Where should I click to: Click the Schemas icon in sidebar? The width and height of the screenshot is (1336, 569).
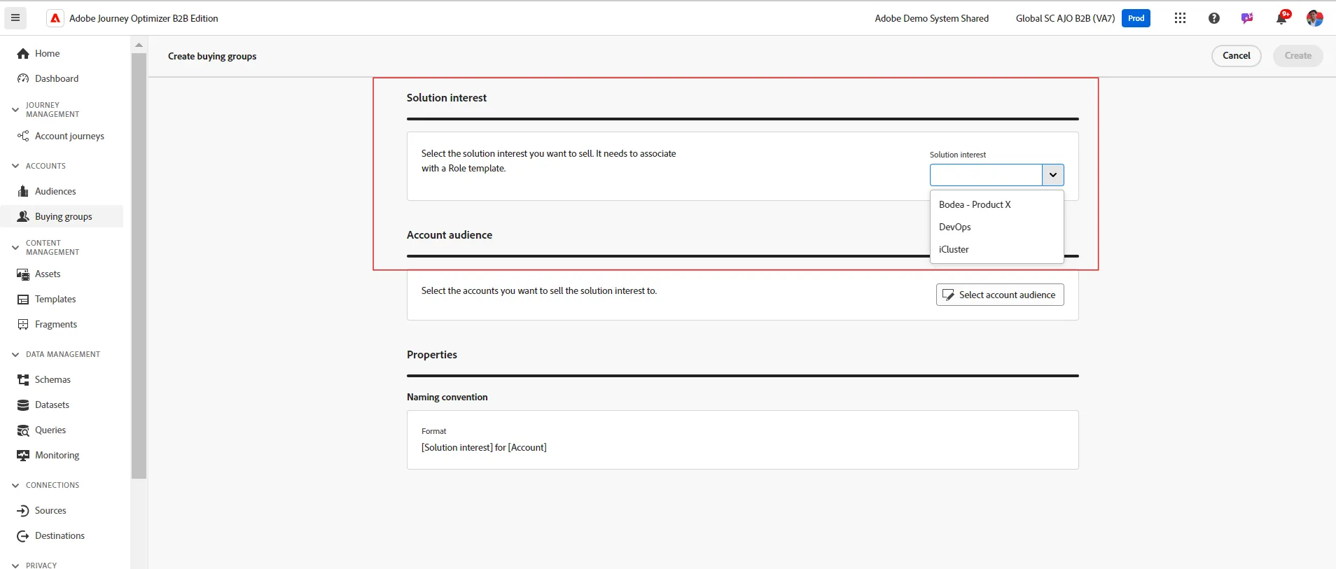point(23,379)
